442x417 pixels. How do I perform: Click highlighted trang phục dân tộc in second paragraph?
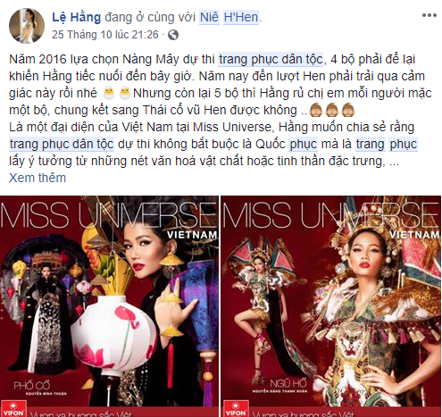(x=62, y=144)
